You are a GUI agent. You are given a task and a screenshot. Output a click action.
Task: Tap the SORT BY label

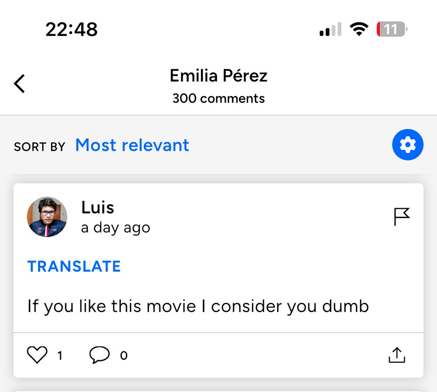(x=40, y=147)
